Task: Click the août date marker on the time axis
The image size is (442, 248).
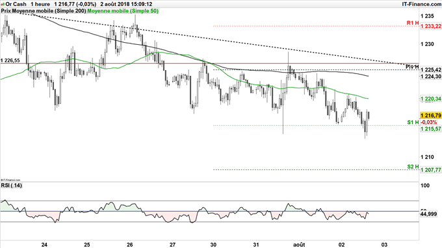Action: pyautogui.click(x=299, y=245)
